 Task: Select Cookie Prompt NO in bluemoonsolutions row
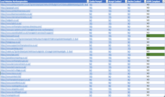point(90,14)
